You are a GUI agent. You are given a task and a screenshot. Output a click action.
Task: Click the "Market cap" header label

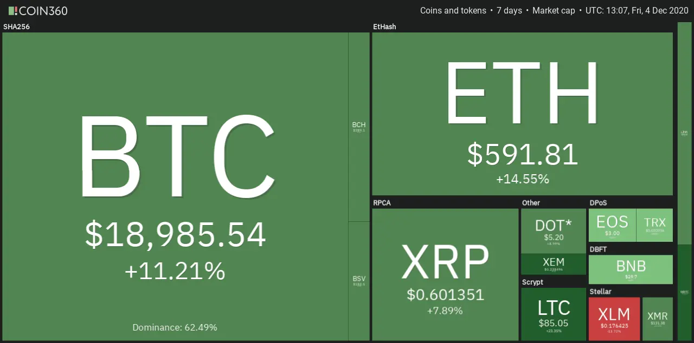pos(554,10)
